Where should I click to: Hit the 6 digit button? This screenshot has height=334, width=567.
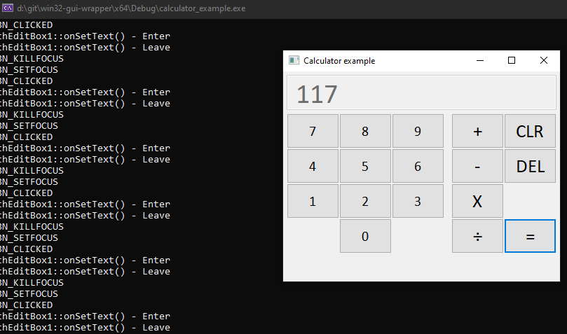click(x=418, y=166)
